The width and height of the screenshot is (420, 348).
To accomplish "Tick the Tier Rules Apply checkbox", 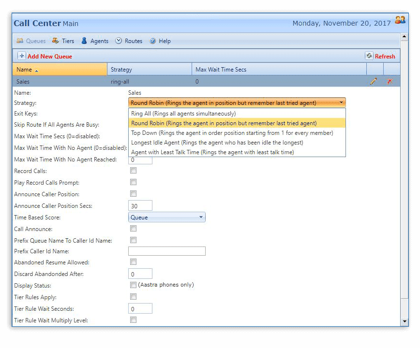I will [134, 297].
